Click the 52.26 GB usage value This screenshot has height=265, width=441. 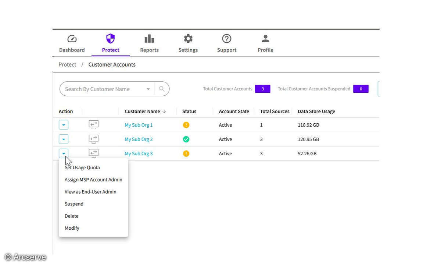[x=307, y=153]
